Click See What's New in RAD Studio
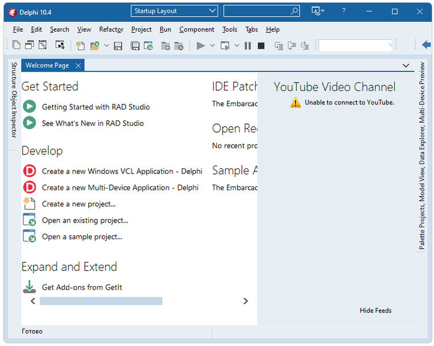The width and height of the screenshot is (434, 346). [93, 123]
